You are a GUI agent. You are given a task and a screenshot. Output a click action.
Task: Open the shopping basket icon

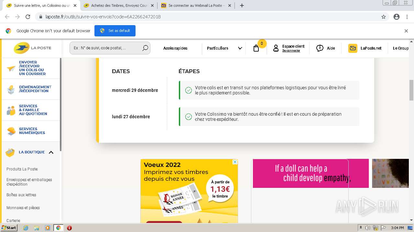click(256, 48)
